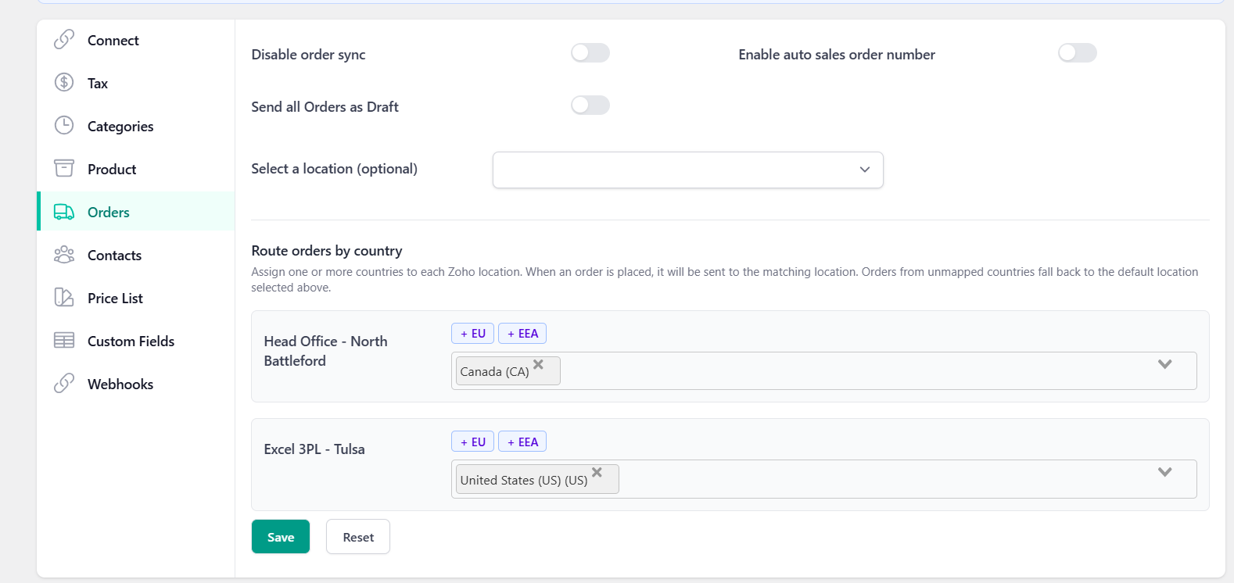Open the Select a location dropdown
The height and width of the screenshot is (583, 1234).
(687, 170)
